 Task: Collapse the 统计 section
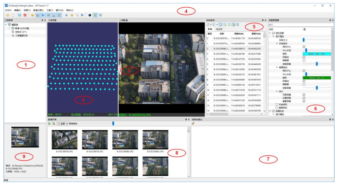pyautogui.click(x=277, y=91)
